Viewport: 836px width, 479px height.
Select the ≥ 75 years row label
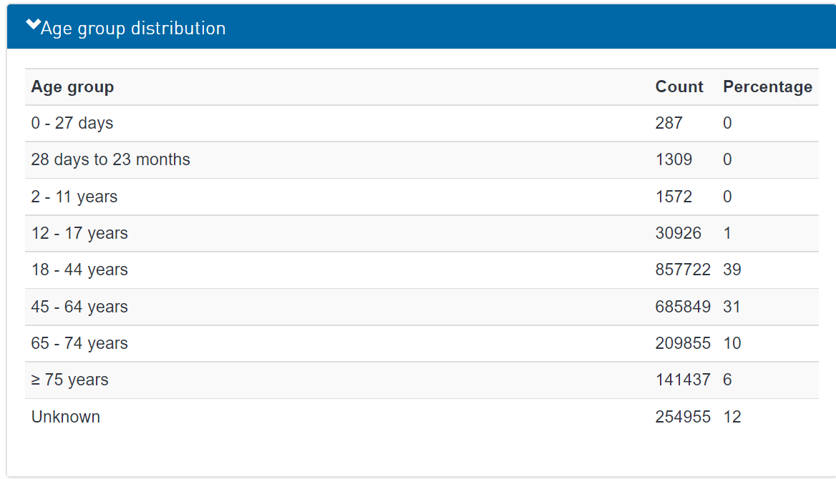pyautogui.click(x=70, y=380)
